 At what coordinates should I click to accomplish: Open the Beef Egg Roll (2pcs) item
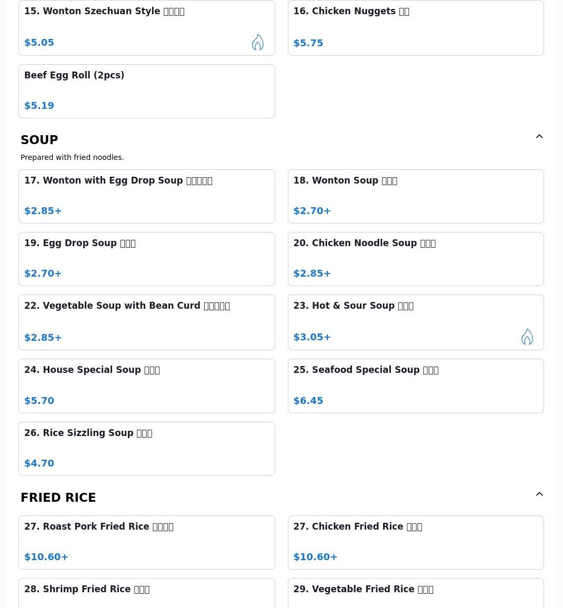coord(146,91)
